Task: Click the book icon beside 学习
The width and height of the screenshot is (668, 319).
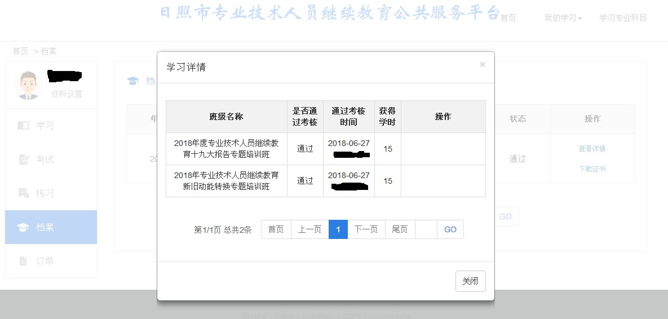Action: click(x=23, y=126)
